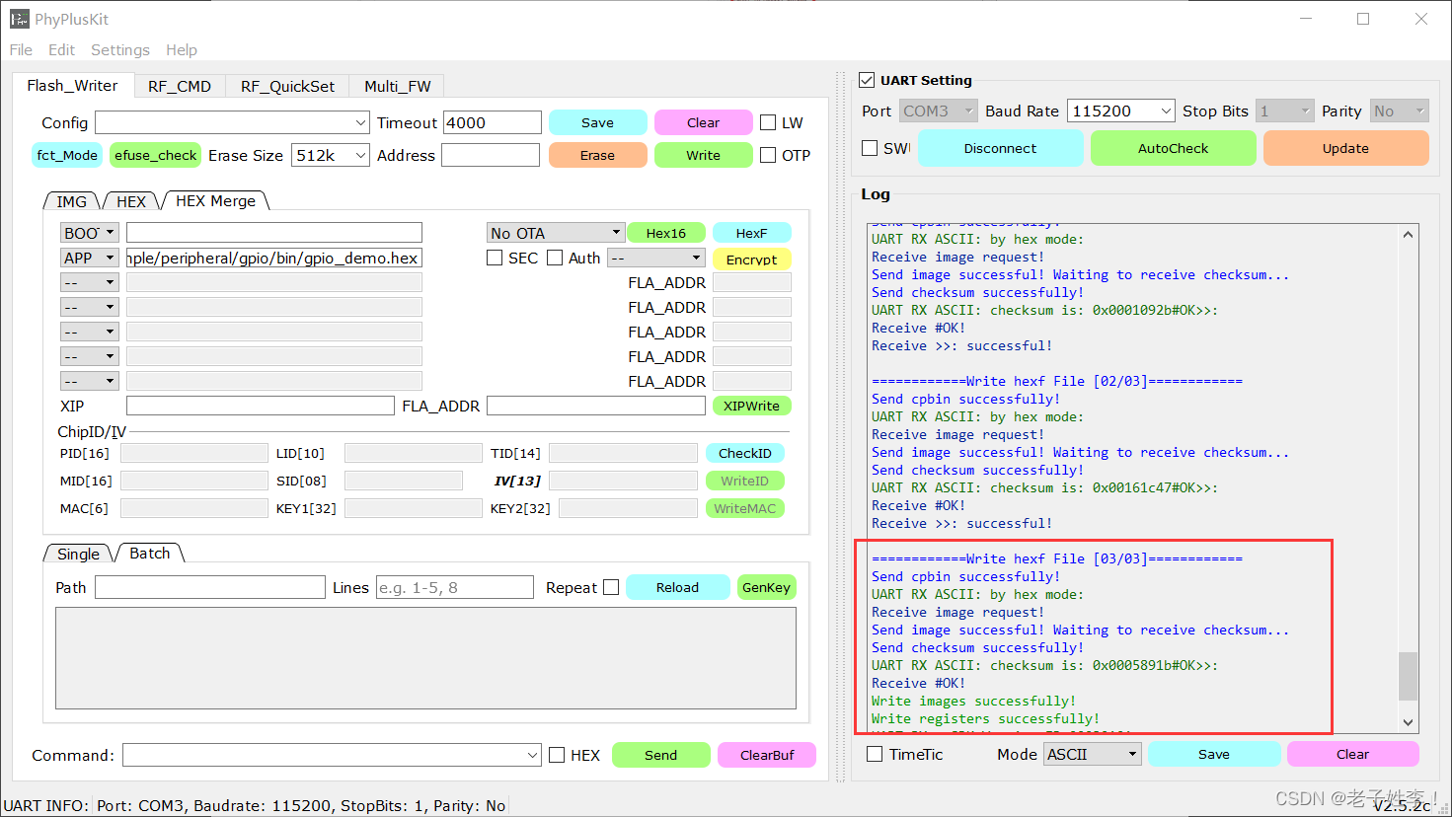Select the HEX sub-tab
This screenshot has width=1452, height=817.
pos(131,201)
